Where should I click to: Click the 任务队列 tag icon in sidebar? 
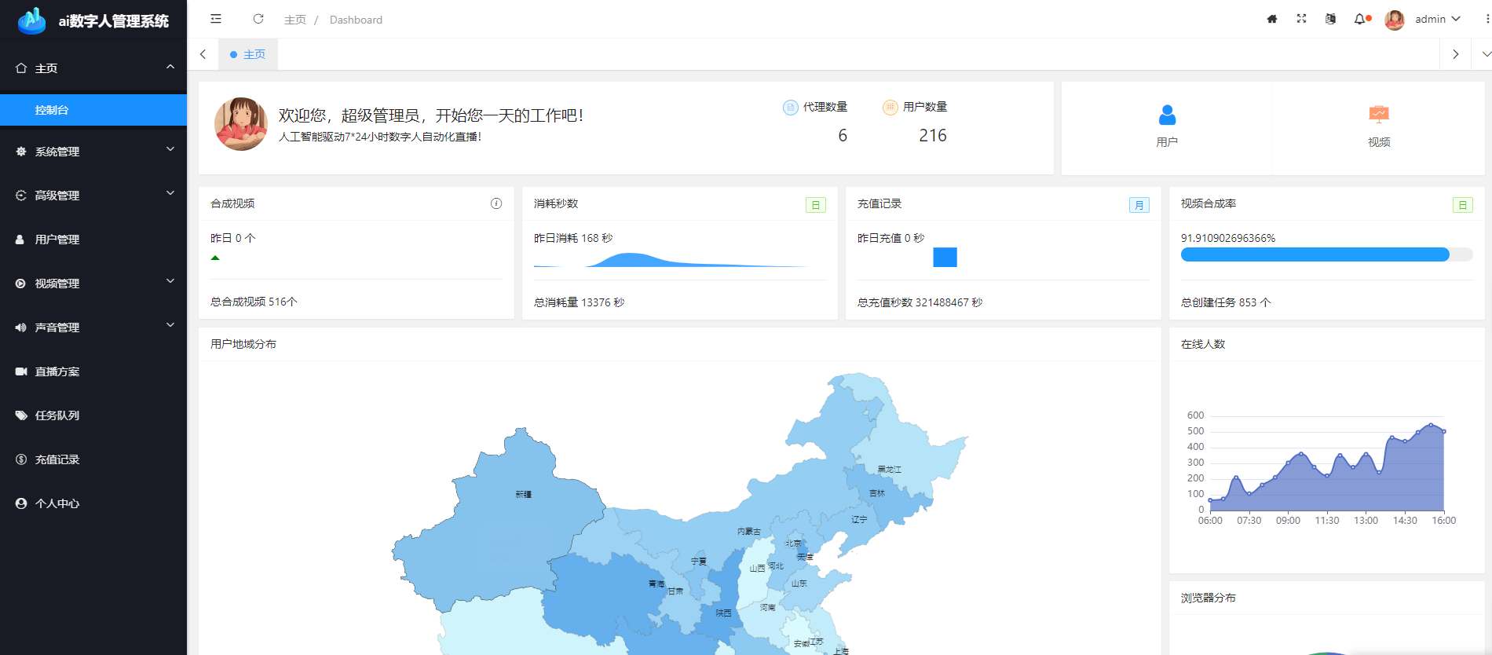21,415
